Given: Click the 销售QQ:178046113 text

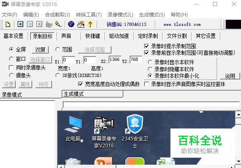Looking at the screenshot, I should (x=127, y=24).
